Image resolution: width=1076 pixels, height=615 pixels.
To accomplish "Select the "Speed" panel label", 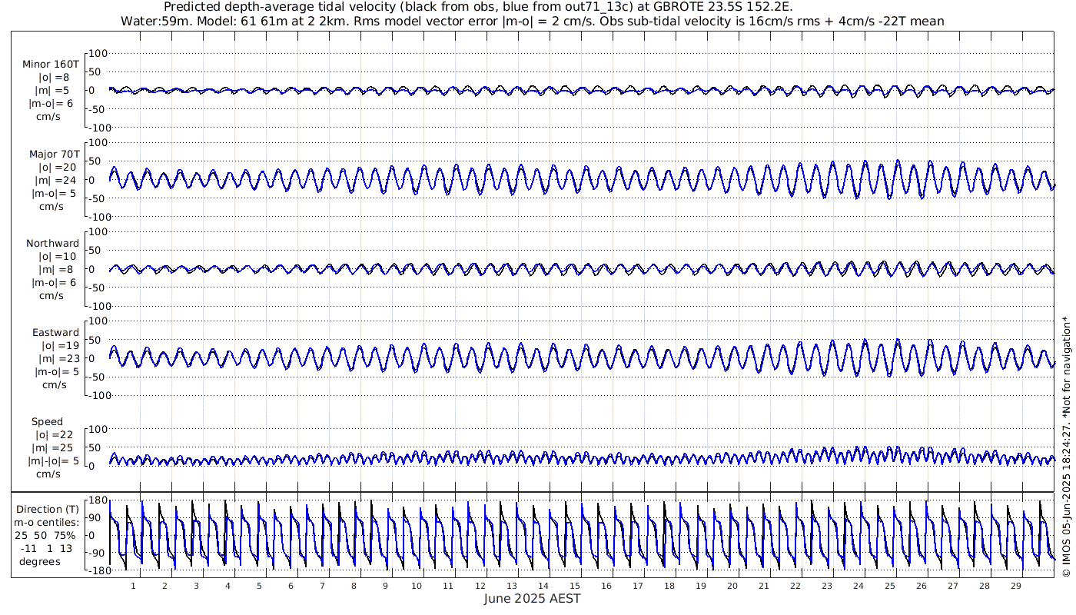I will (x=47, y=422).
